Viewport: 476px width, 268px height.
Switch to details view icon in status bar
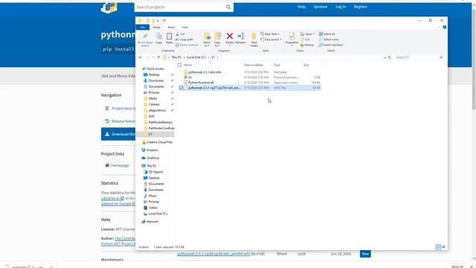[438, 247]
